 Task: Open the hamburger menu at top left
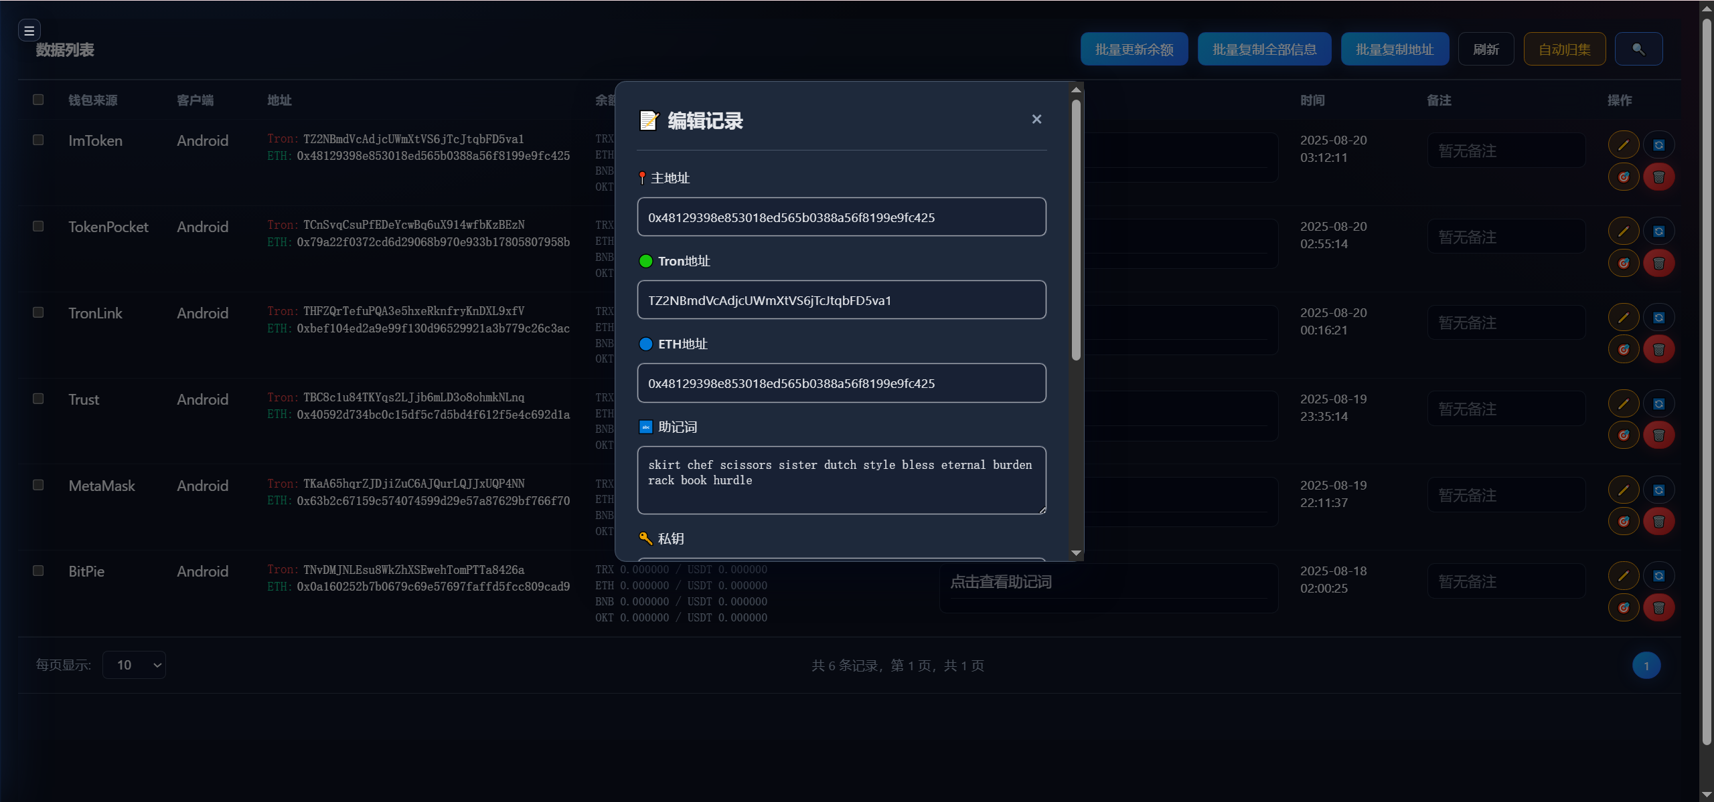[x=29, y=31]
